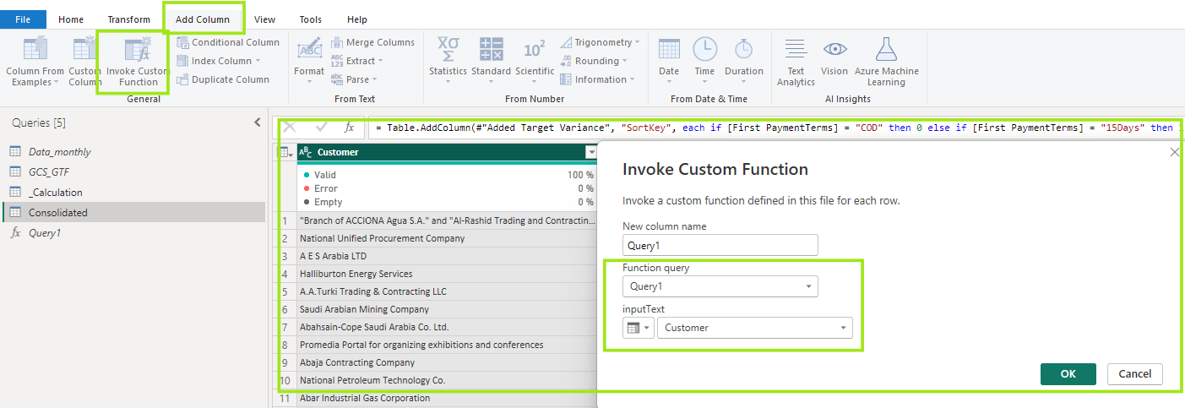Click the Date icon
1185x408 pixels.
click(x=669, y=49)
